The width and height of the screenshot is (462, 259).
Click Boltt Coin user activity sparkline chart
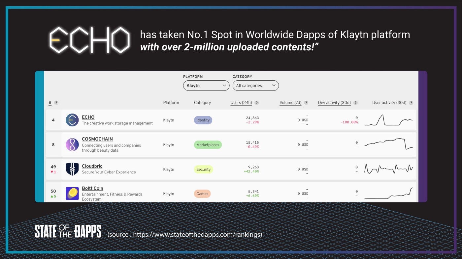pyautogui.click(x=389, y=194)
